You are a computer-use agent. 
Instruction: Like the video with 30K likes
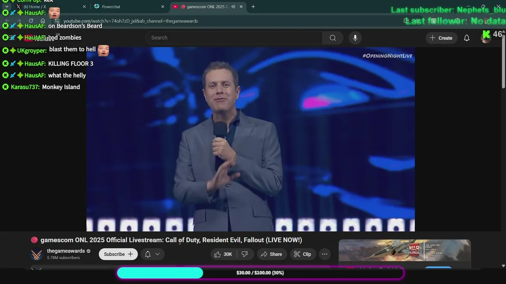click(x=223, y=254)
